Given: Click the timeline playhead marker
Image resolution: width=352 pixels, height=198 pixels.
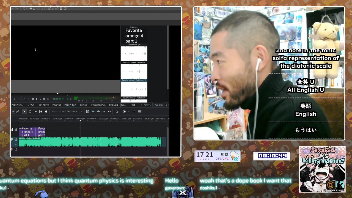Looking at the screenshot, I should tap(80, 120).
